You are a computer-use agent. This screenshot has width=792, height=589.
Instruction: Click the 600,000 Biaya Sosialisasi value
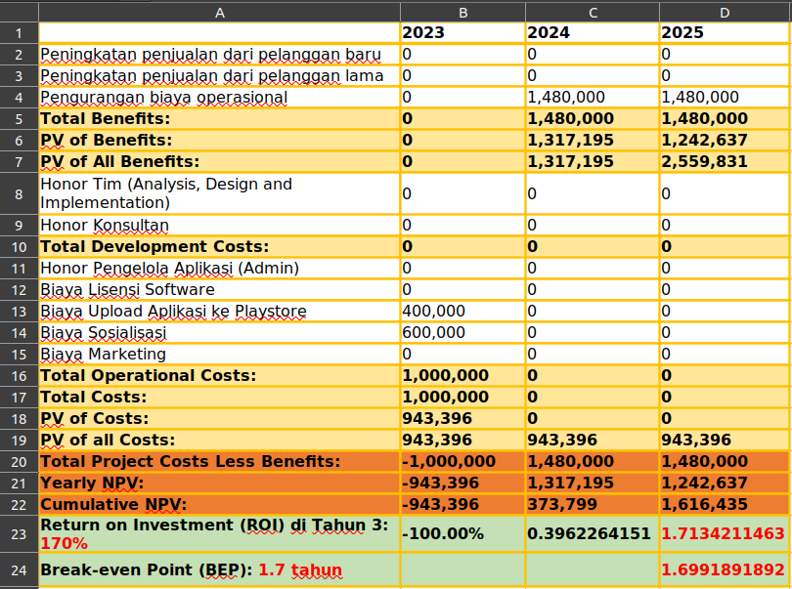(x=462, y=333)
